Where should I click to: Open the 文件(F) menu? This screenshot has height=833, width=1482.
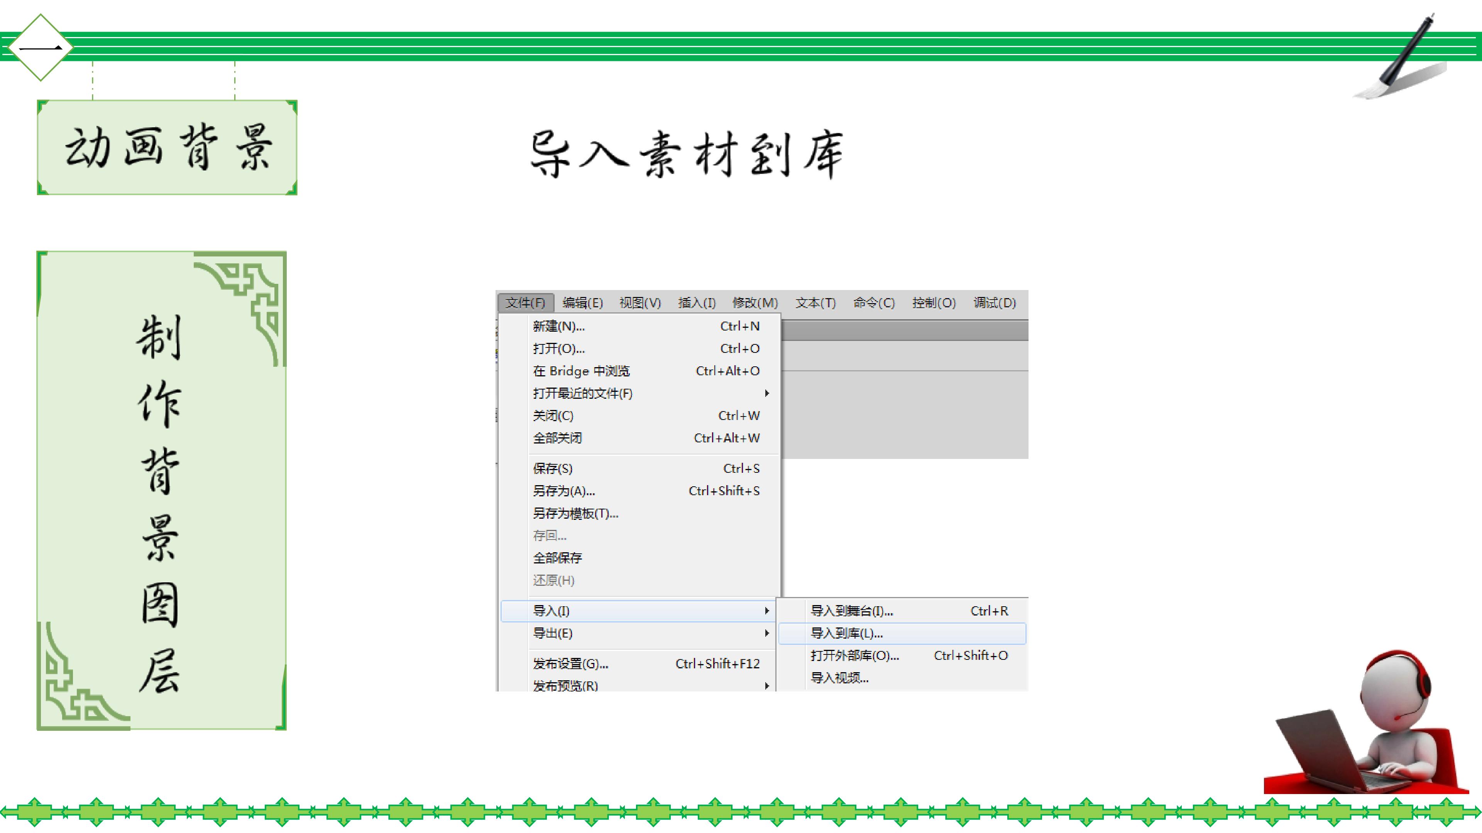(525, 302)
